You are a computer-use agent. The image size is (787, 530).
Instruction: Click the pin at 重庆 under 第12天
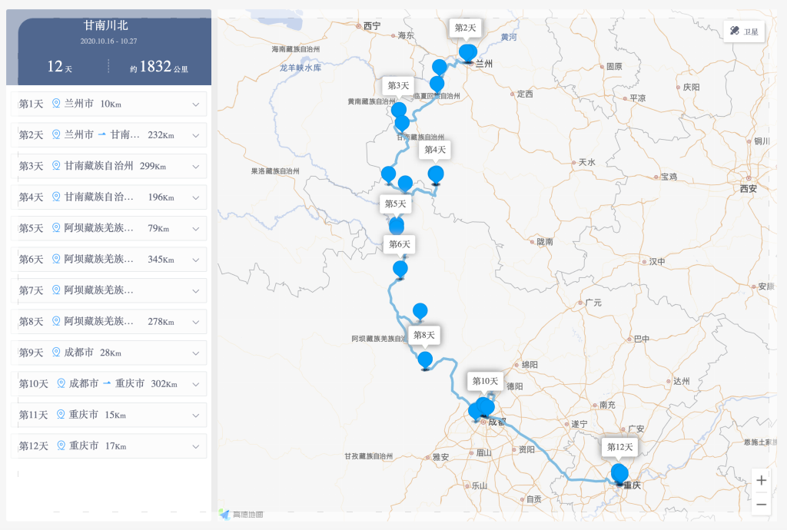tap(619, 473)
